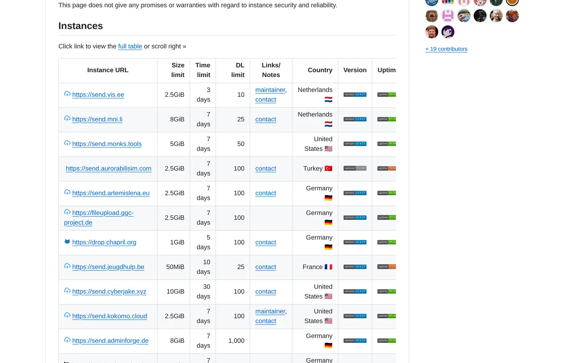Click the 50MiB size limit cell
The image size is (580, 363).
click(x=174, y=267)
